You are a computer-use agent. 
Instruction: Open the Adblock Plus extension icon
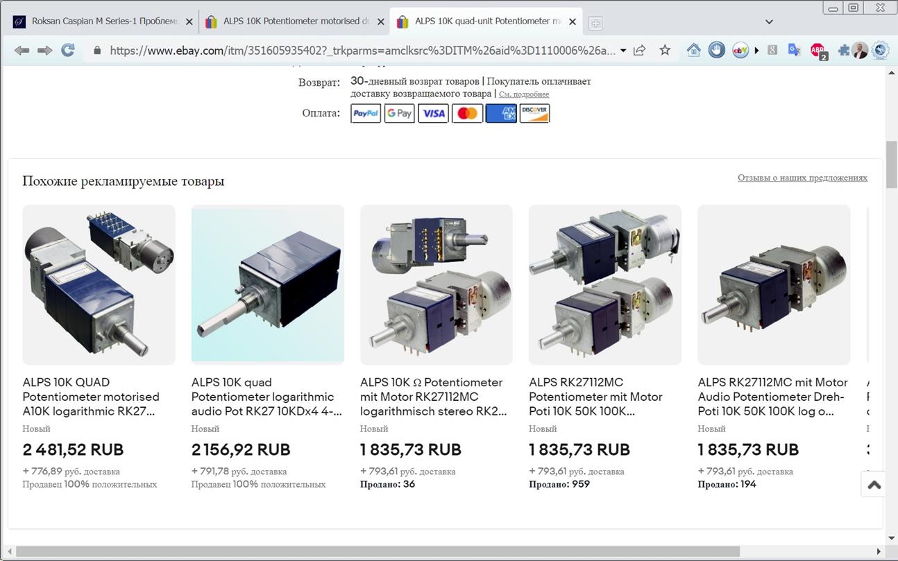817,51
